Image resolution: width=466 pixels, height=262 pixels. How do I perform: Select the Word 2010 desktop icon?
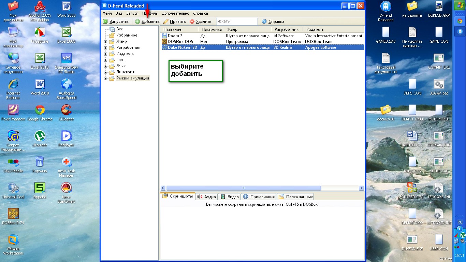pos(40,87)
